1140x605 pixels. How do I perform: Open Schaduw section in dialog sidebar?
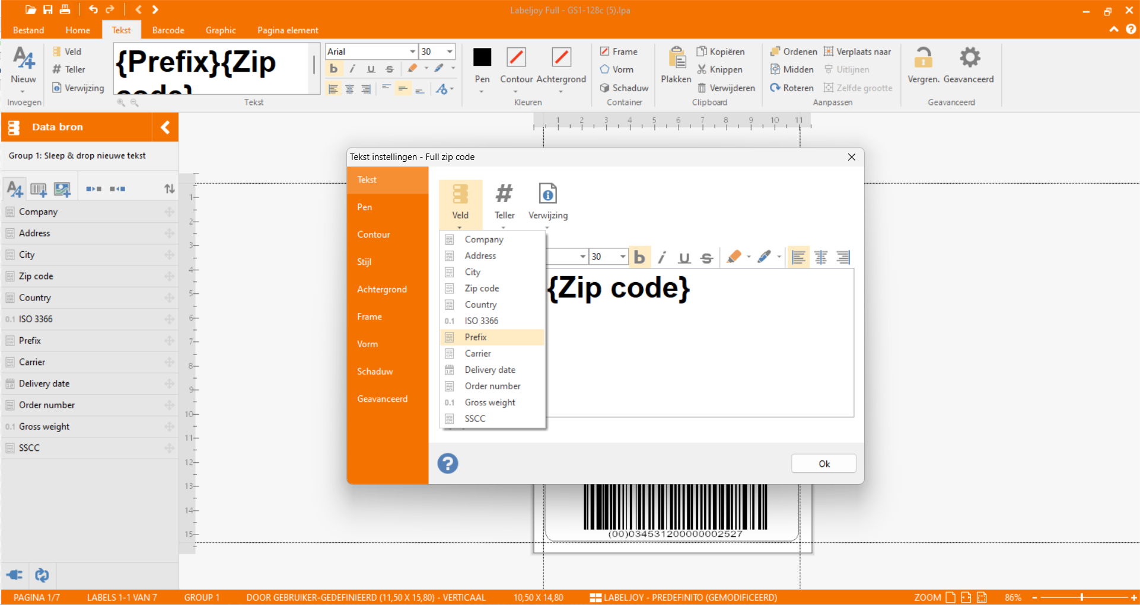[x=388, y=372]
